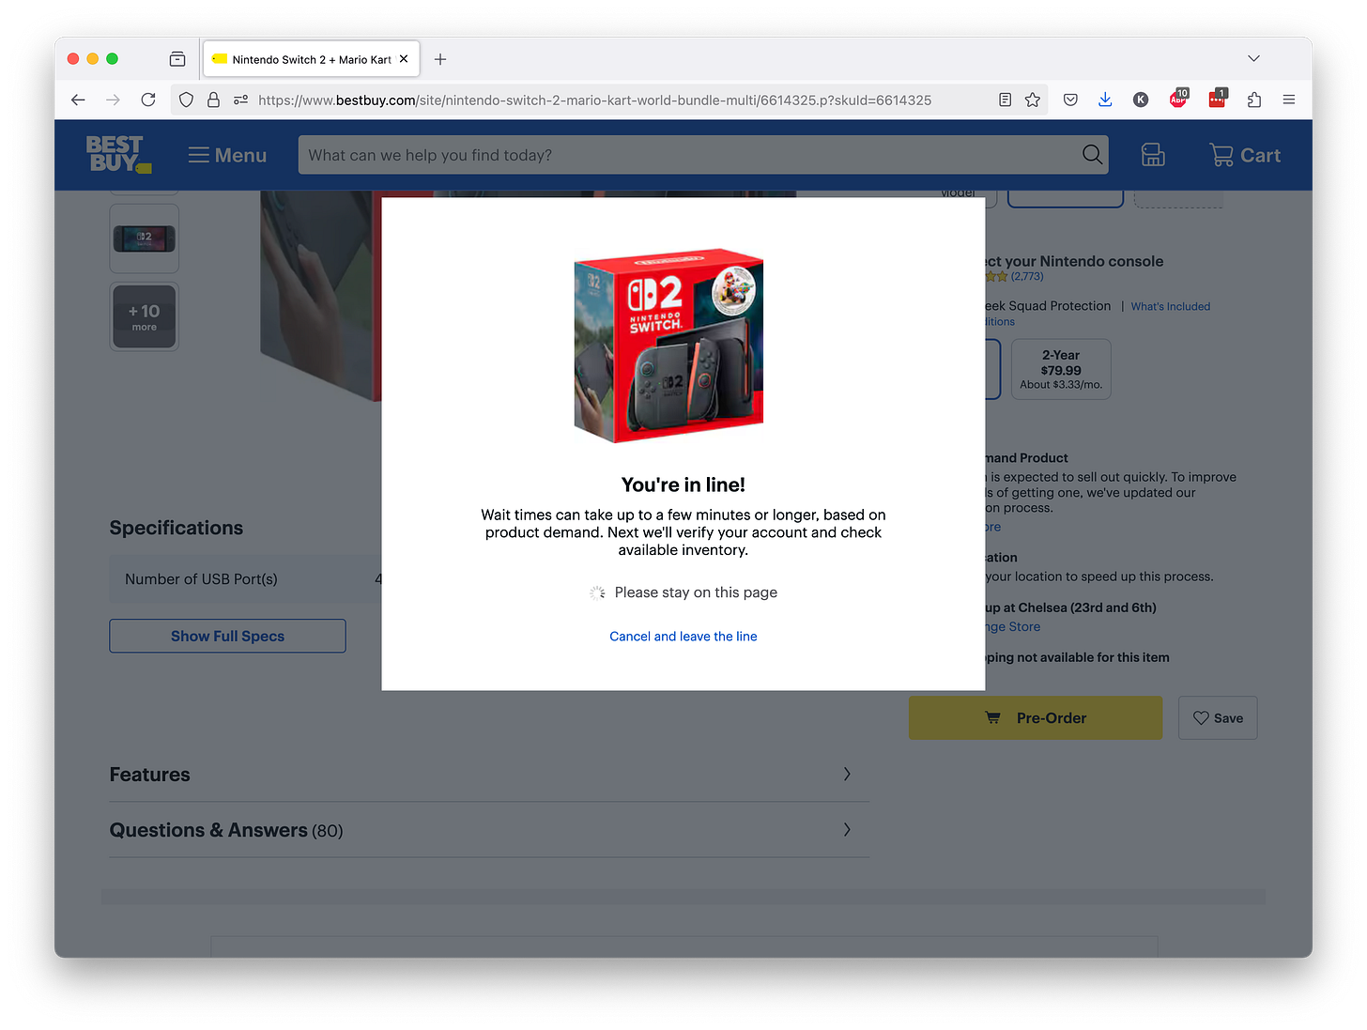Click the Switch 2 box image in dialog
This screenshot has width=1367, height=1030.
(x=668, y=346)
